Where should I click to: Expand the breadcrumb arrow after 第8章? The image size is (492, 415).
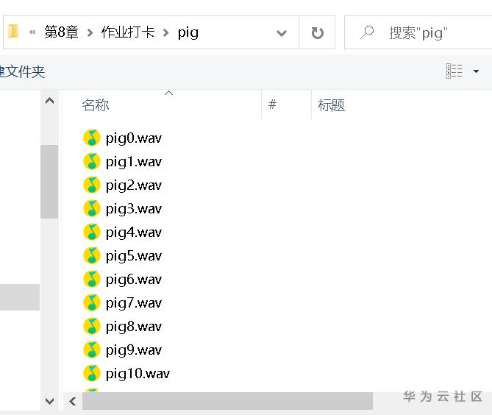coord(90,33)
